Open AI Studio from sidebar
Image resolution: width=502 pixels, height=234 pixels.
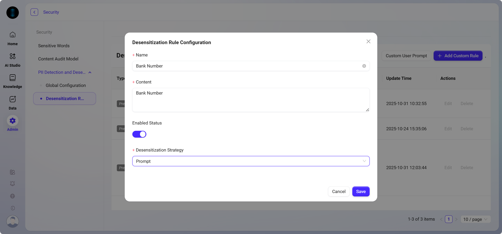pos(12,56)
